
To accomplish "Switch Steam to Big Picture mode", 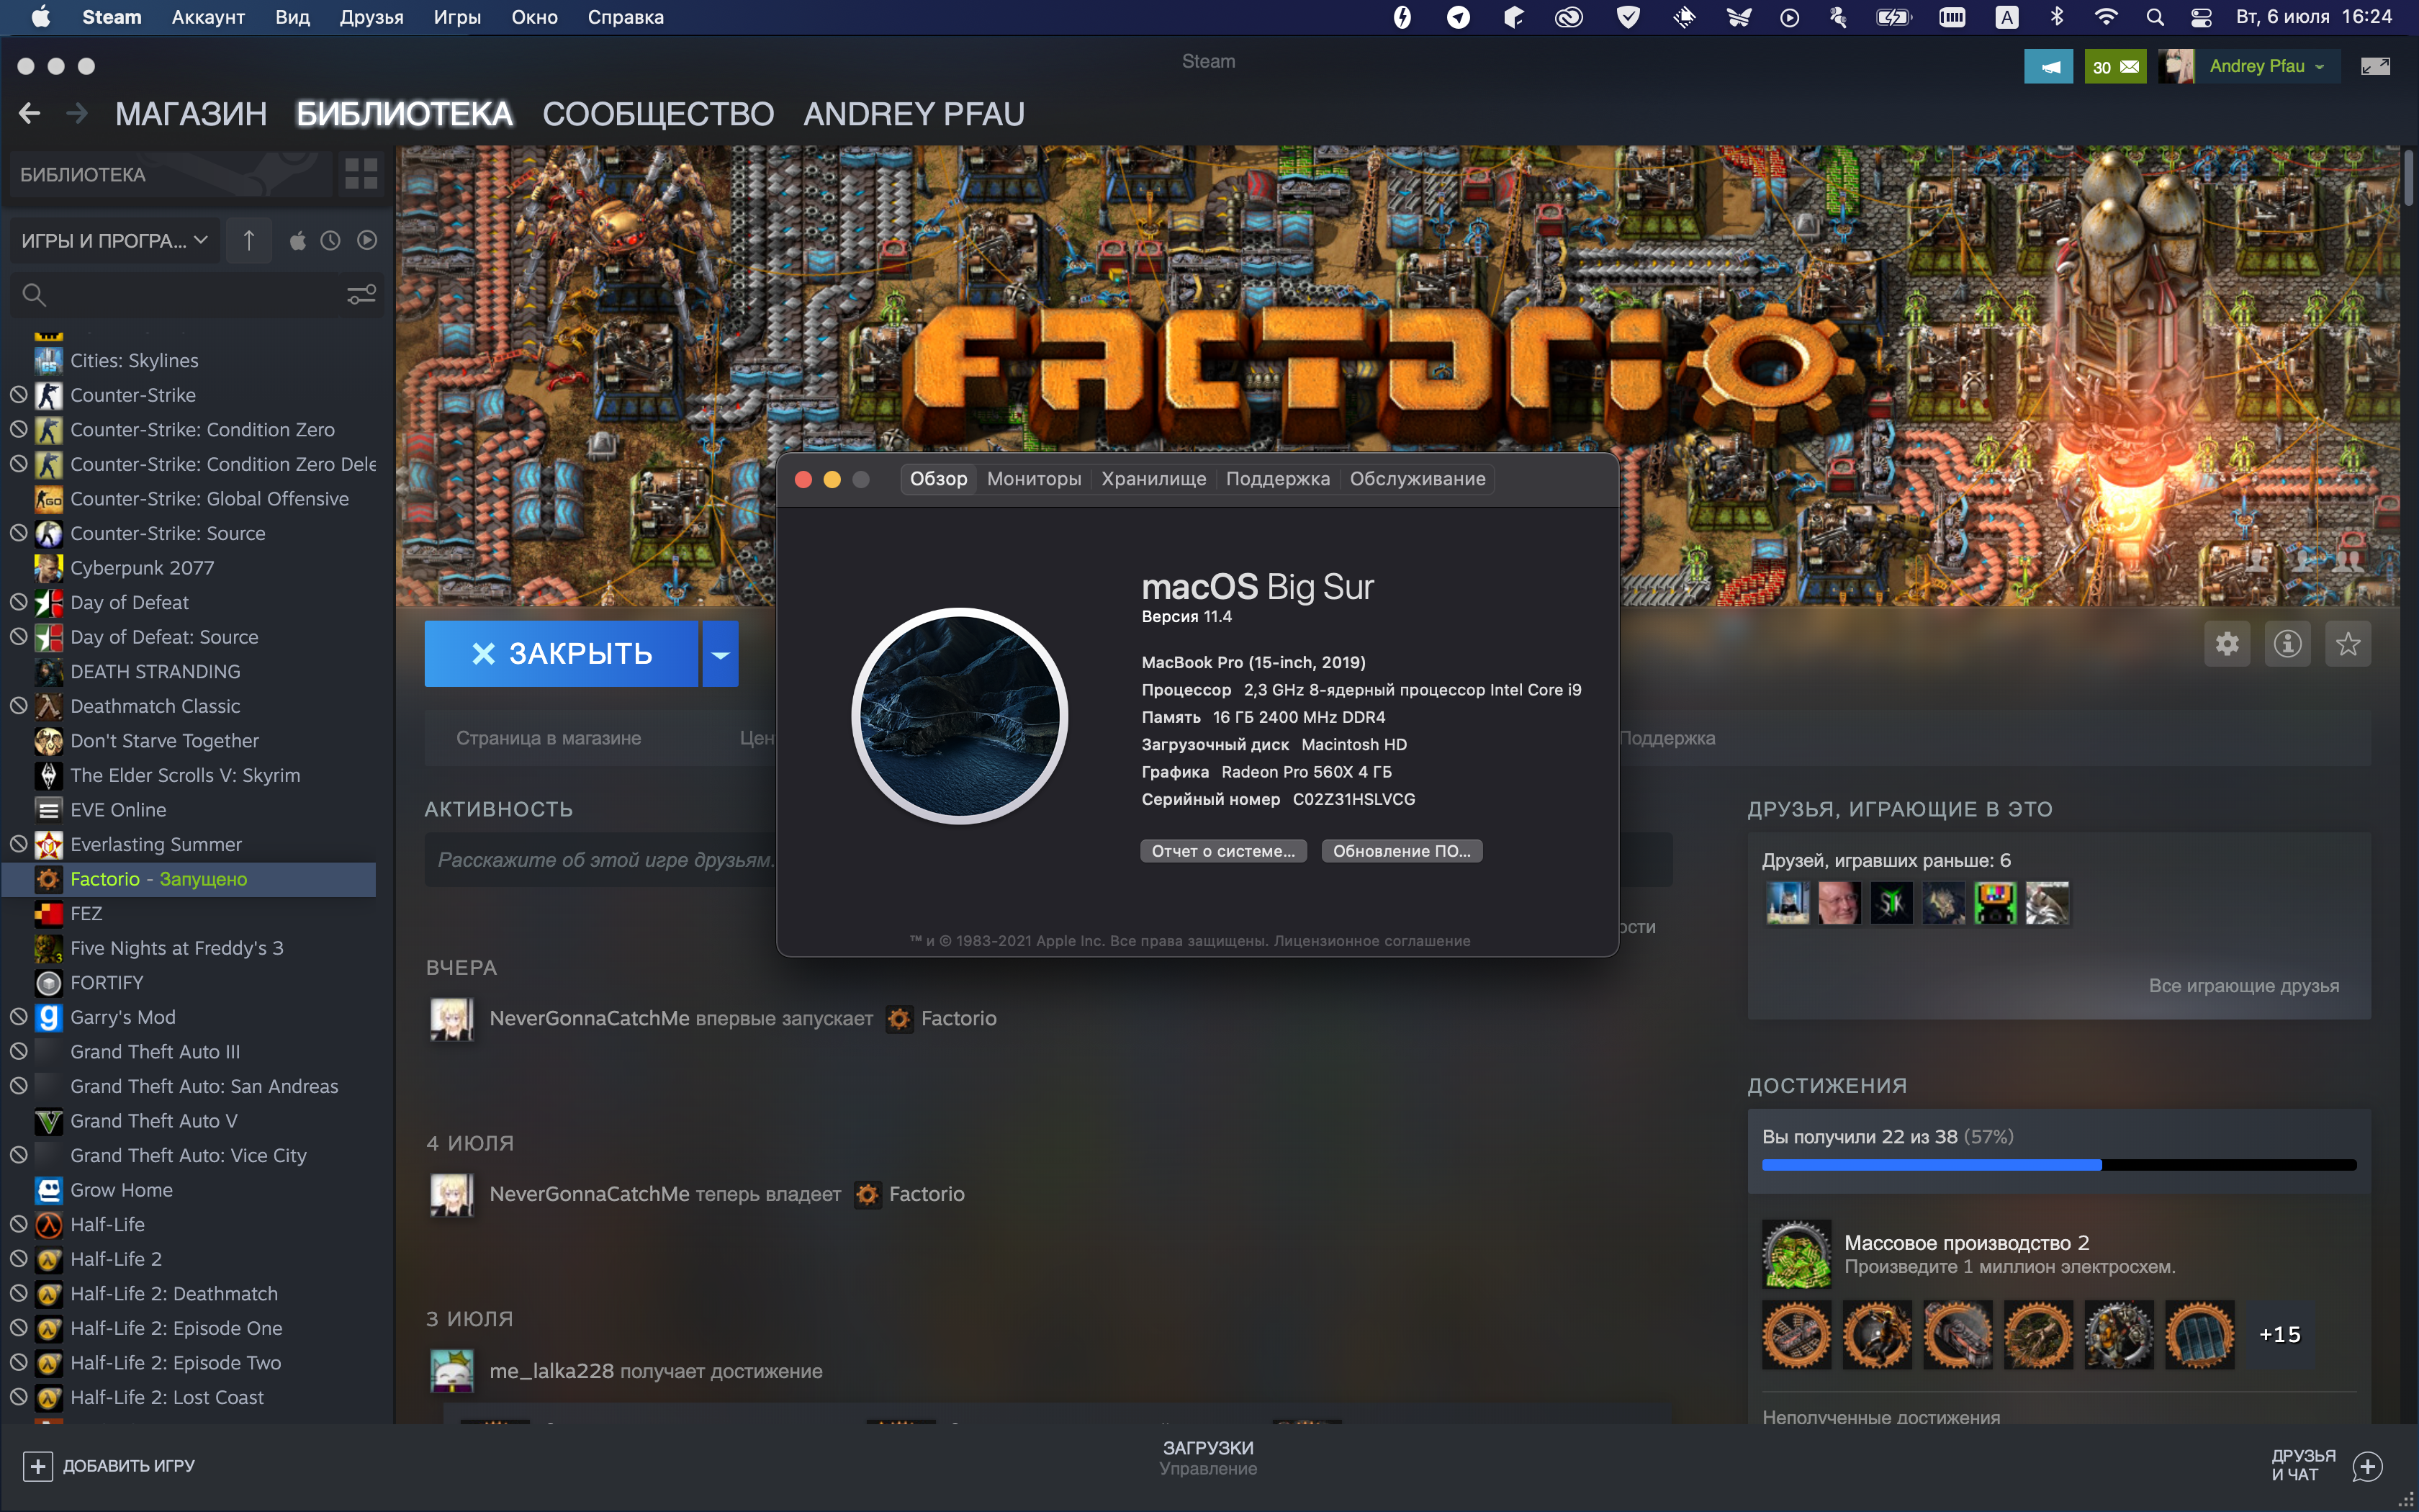I will [x=2375, y=67].
